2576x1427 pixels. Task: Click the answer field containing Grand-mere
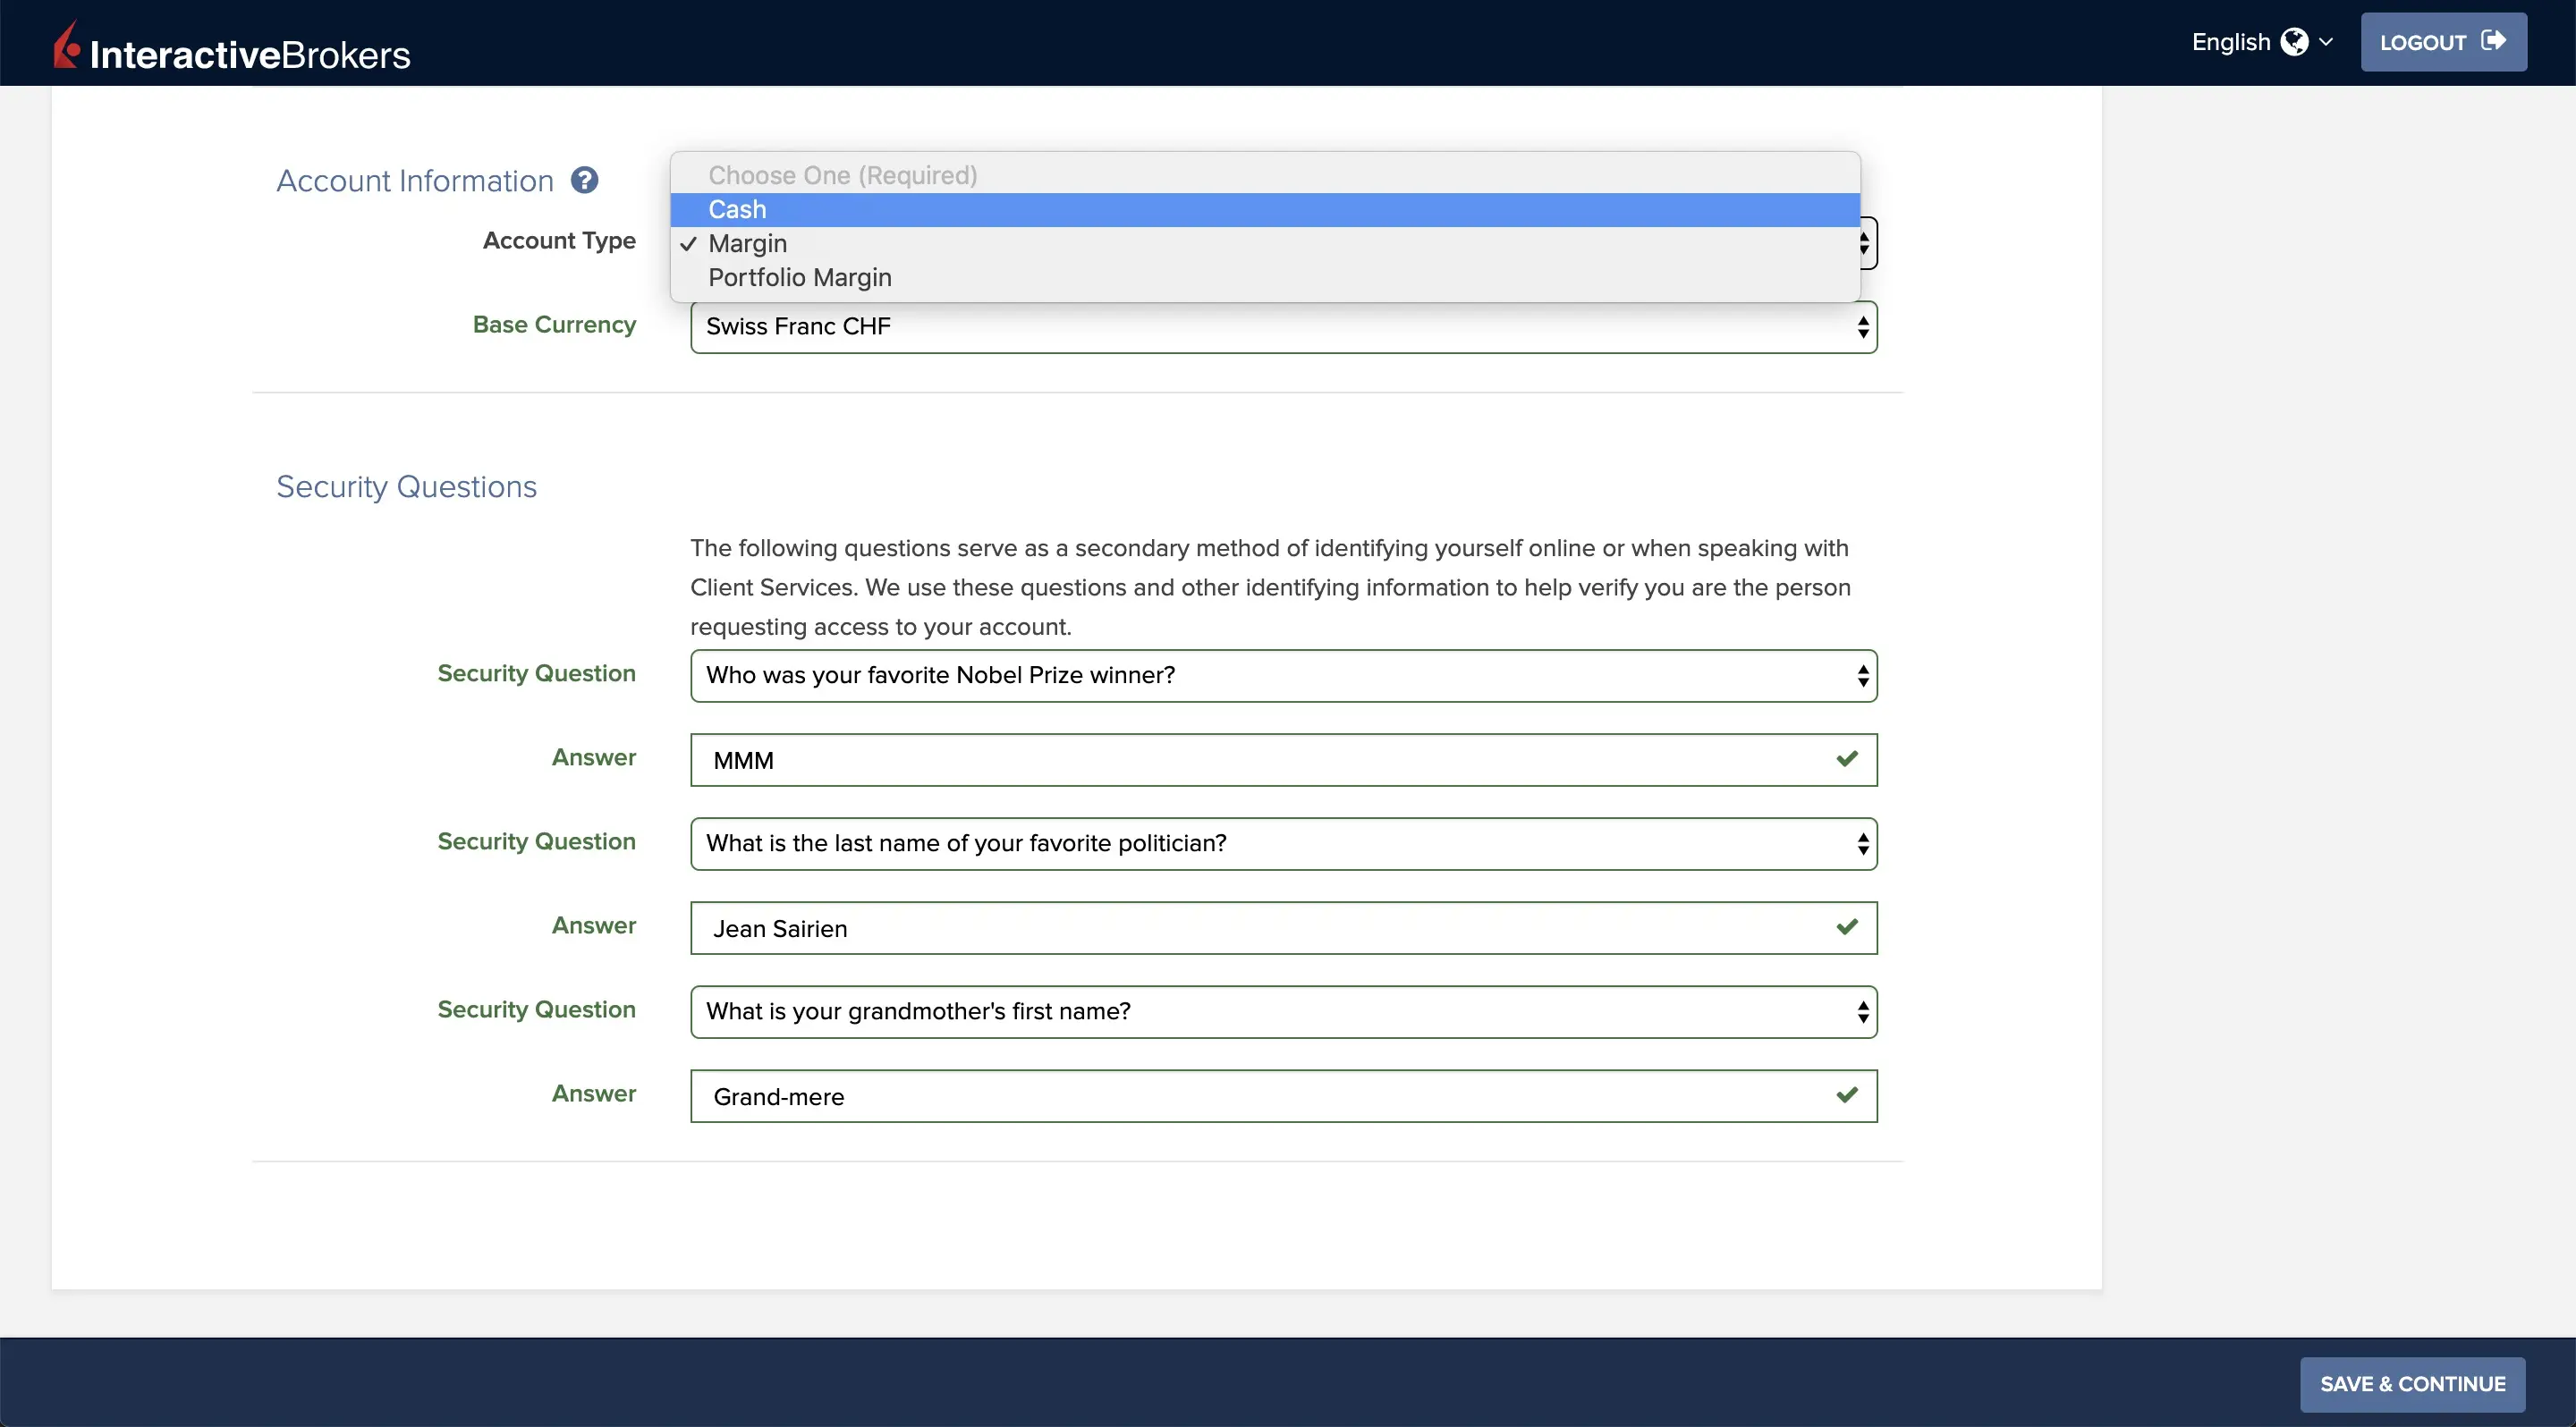tap(1283, 1096)
